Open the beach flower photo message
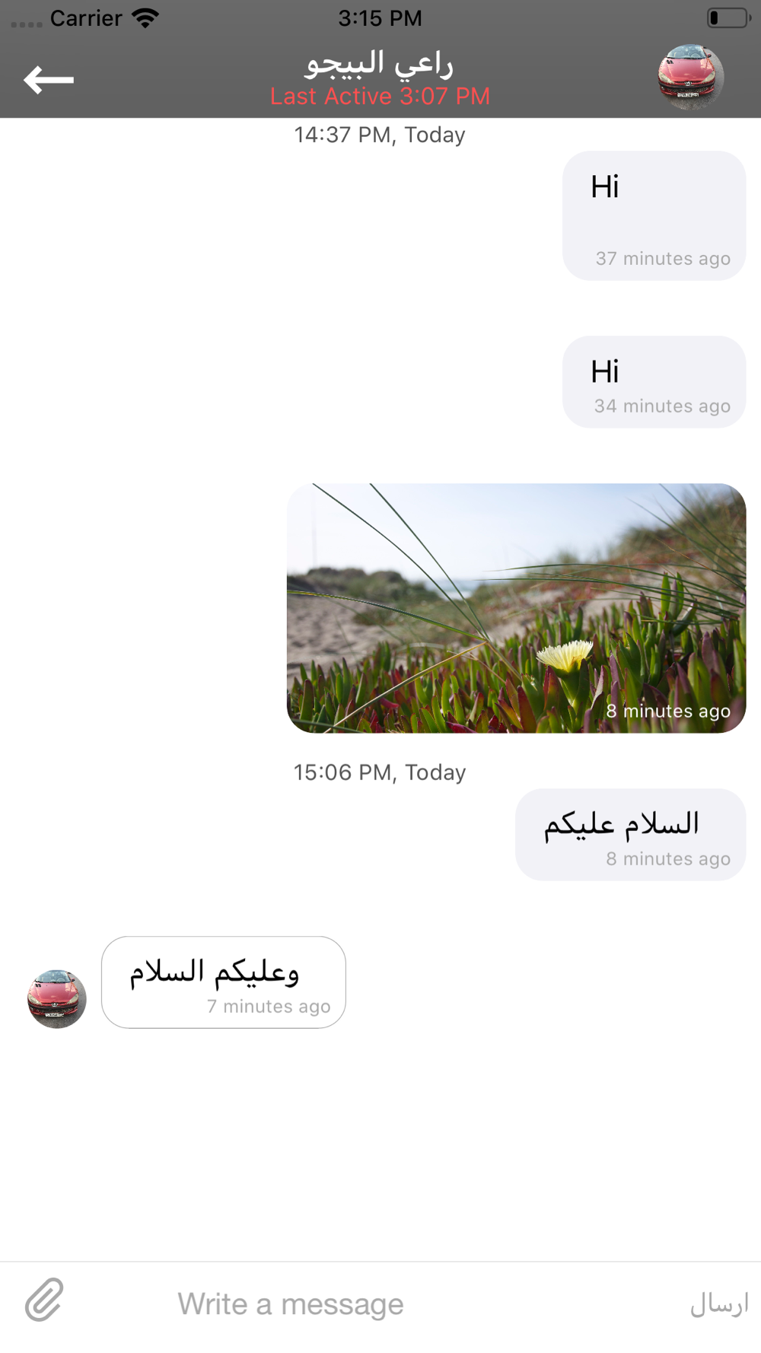 point(516,608)
